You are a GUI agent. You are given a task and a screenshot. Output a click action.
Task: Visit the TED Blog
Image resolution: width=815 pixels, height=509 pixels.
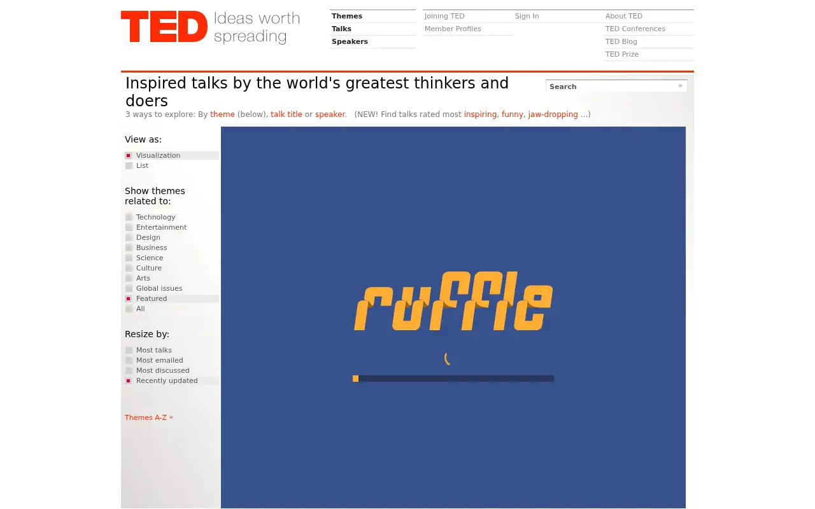pos(621,41)
